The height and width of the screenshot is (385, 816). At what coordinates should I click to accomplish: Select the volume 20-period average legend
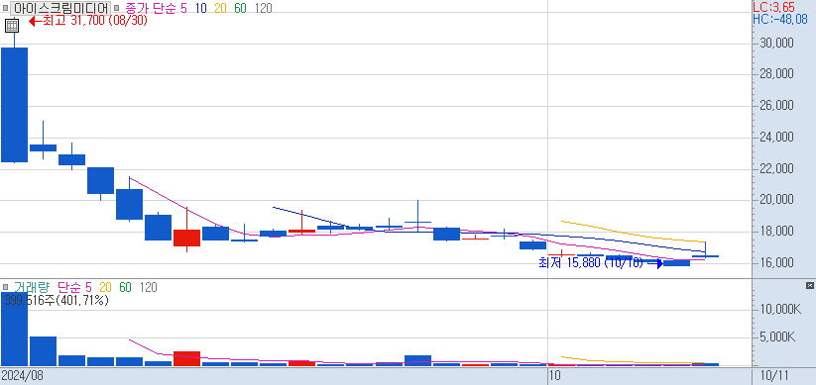105,287
